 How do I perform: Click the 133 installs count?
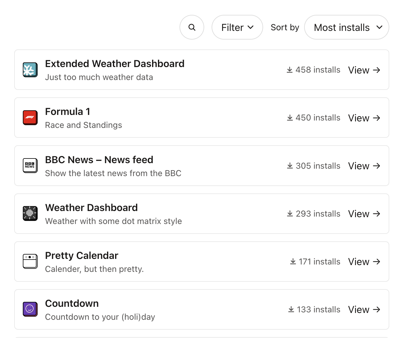pos(314,310)
